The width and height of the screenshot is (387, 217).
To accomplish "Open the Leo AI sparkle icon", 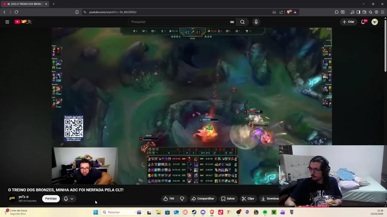I will click(370, 12).
